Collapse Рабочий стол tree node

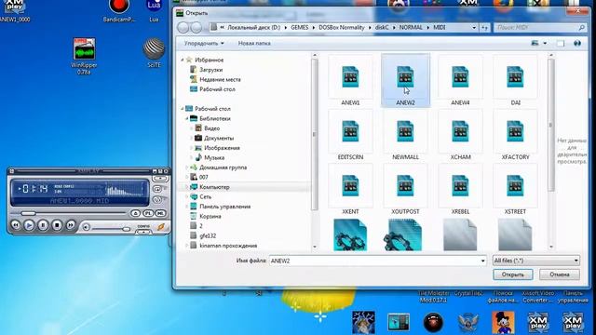click(183, 109)
